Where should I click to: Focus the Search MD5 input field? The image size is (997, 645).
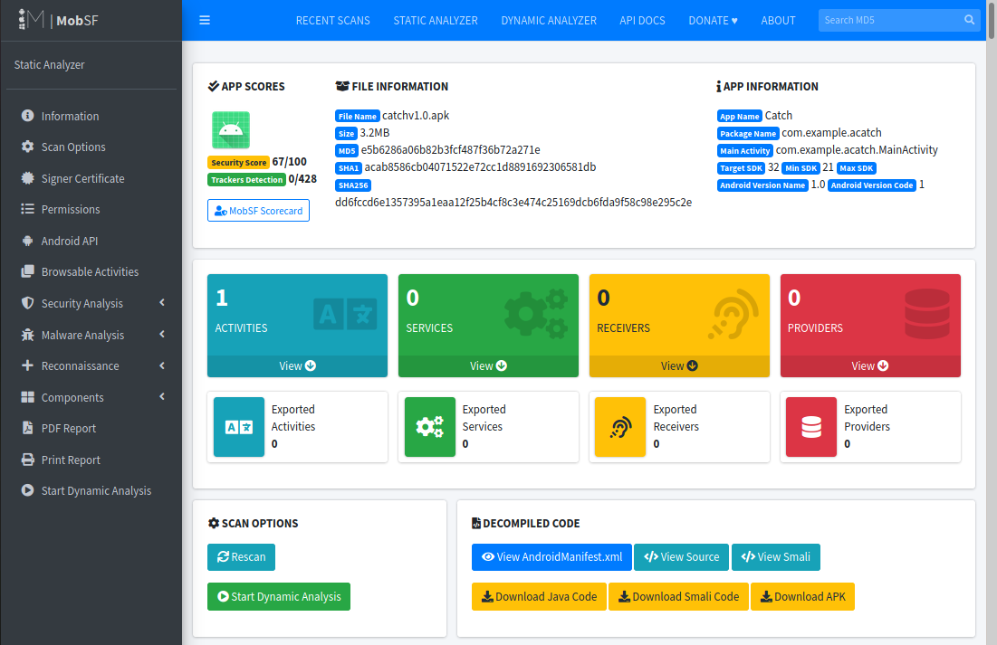[890, 20]
